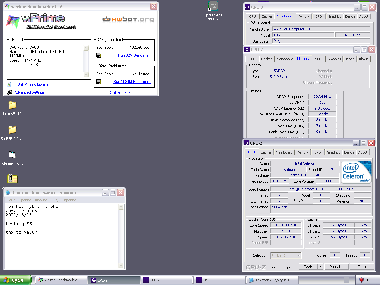The height and width of the screenshot is (285, 380).
Task: Click the save icon beside Run 1024M Benchmark
Action: (x=99, y=82)
